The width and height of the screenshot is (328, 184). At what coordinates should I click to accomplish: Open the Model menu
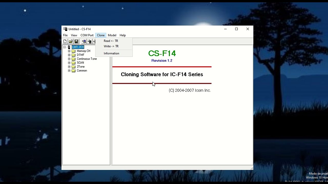point(112,35)
